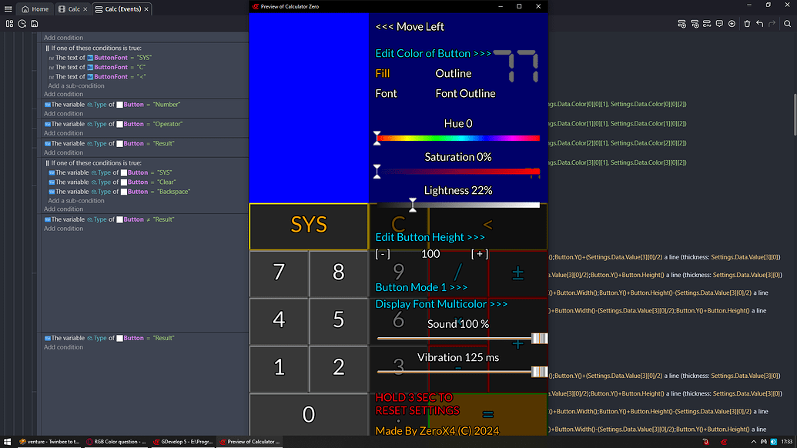The image size is (797, 448).
Task: Click the SYS calculator button
Action: [309, 226]
